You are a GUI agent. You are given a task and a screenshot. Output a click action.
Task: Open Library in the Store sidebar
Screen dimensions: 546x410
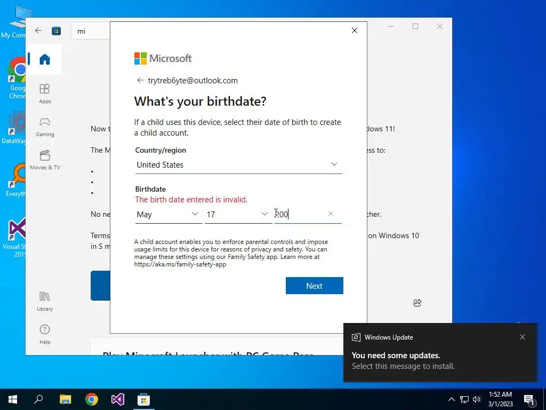pyautogui.click(x=45, y=301)
